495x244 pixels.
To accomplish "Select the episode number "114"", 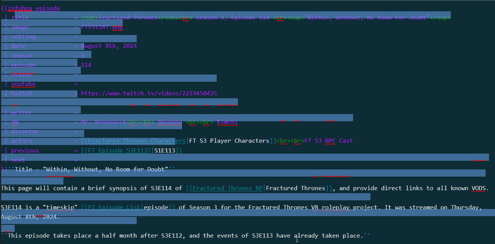I will [86, 65].
